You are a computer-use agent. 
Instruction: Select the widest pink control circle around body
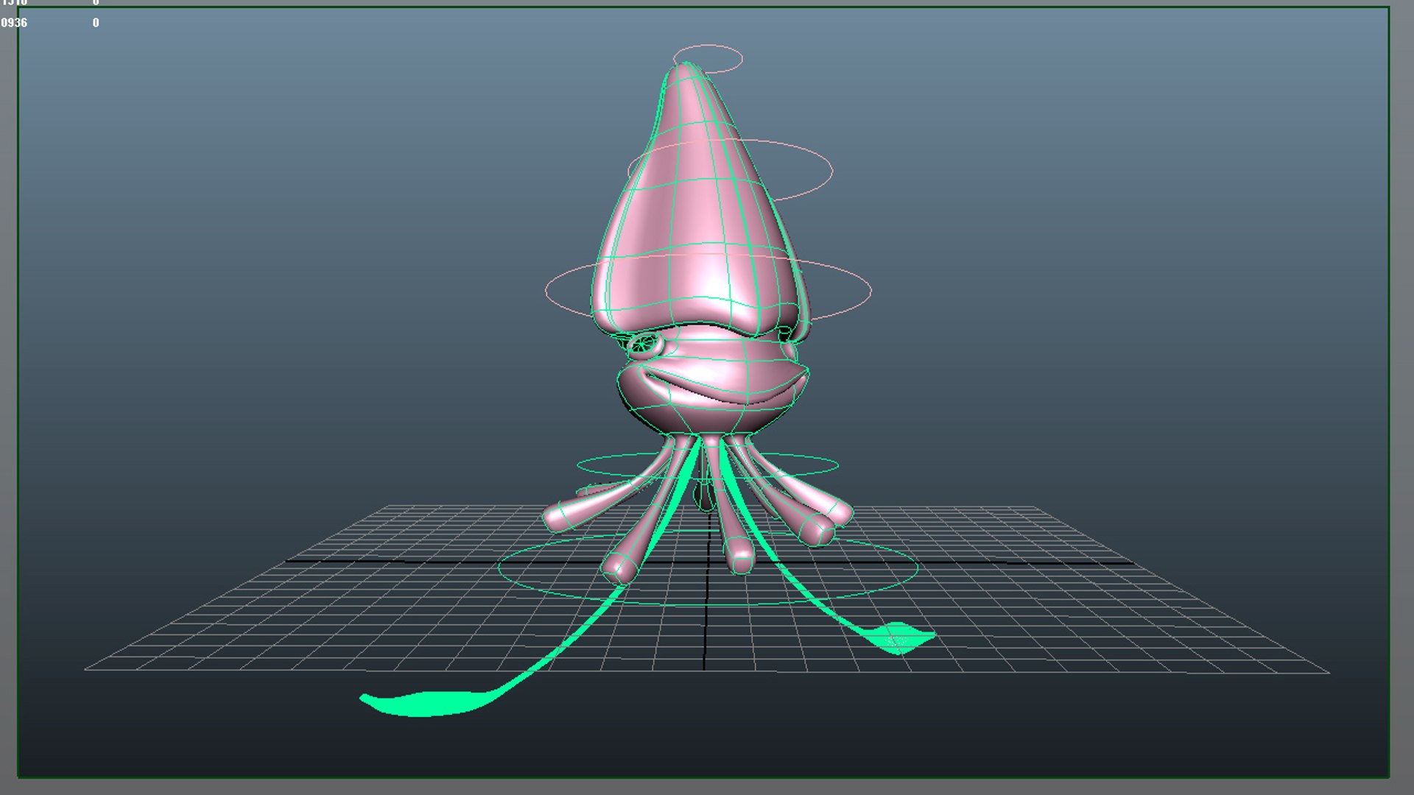560,276
